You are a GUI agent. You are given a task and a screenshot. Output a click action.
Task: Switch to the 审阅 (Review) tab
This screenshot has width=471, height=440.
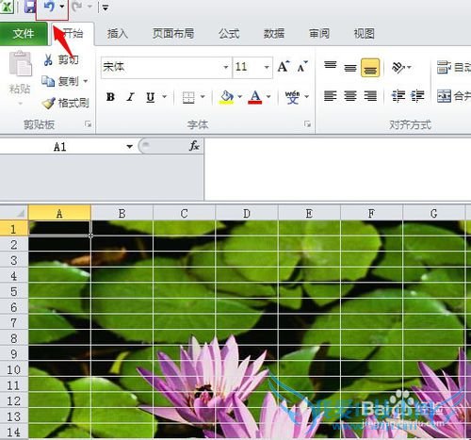pyautogui.click(x=319, y=33)
